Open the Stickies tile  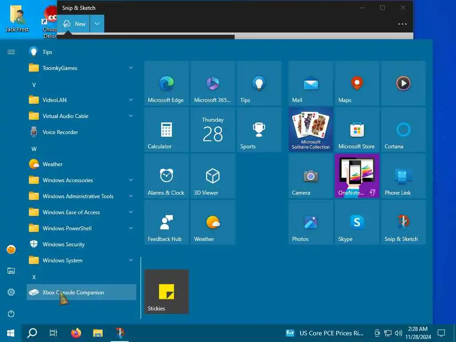click(167, 291)
